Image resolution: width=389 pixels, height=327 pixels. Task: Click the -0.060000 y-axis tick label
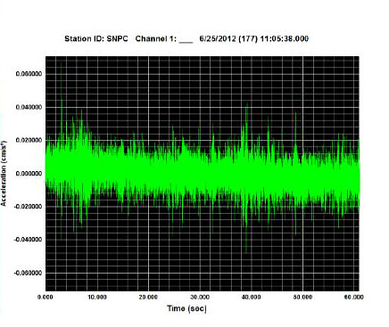[28, 273]
